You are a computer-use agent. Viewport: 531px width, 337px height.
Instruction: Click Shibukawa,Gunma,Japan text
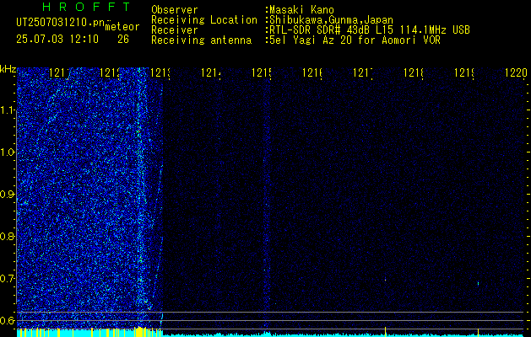331,20
